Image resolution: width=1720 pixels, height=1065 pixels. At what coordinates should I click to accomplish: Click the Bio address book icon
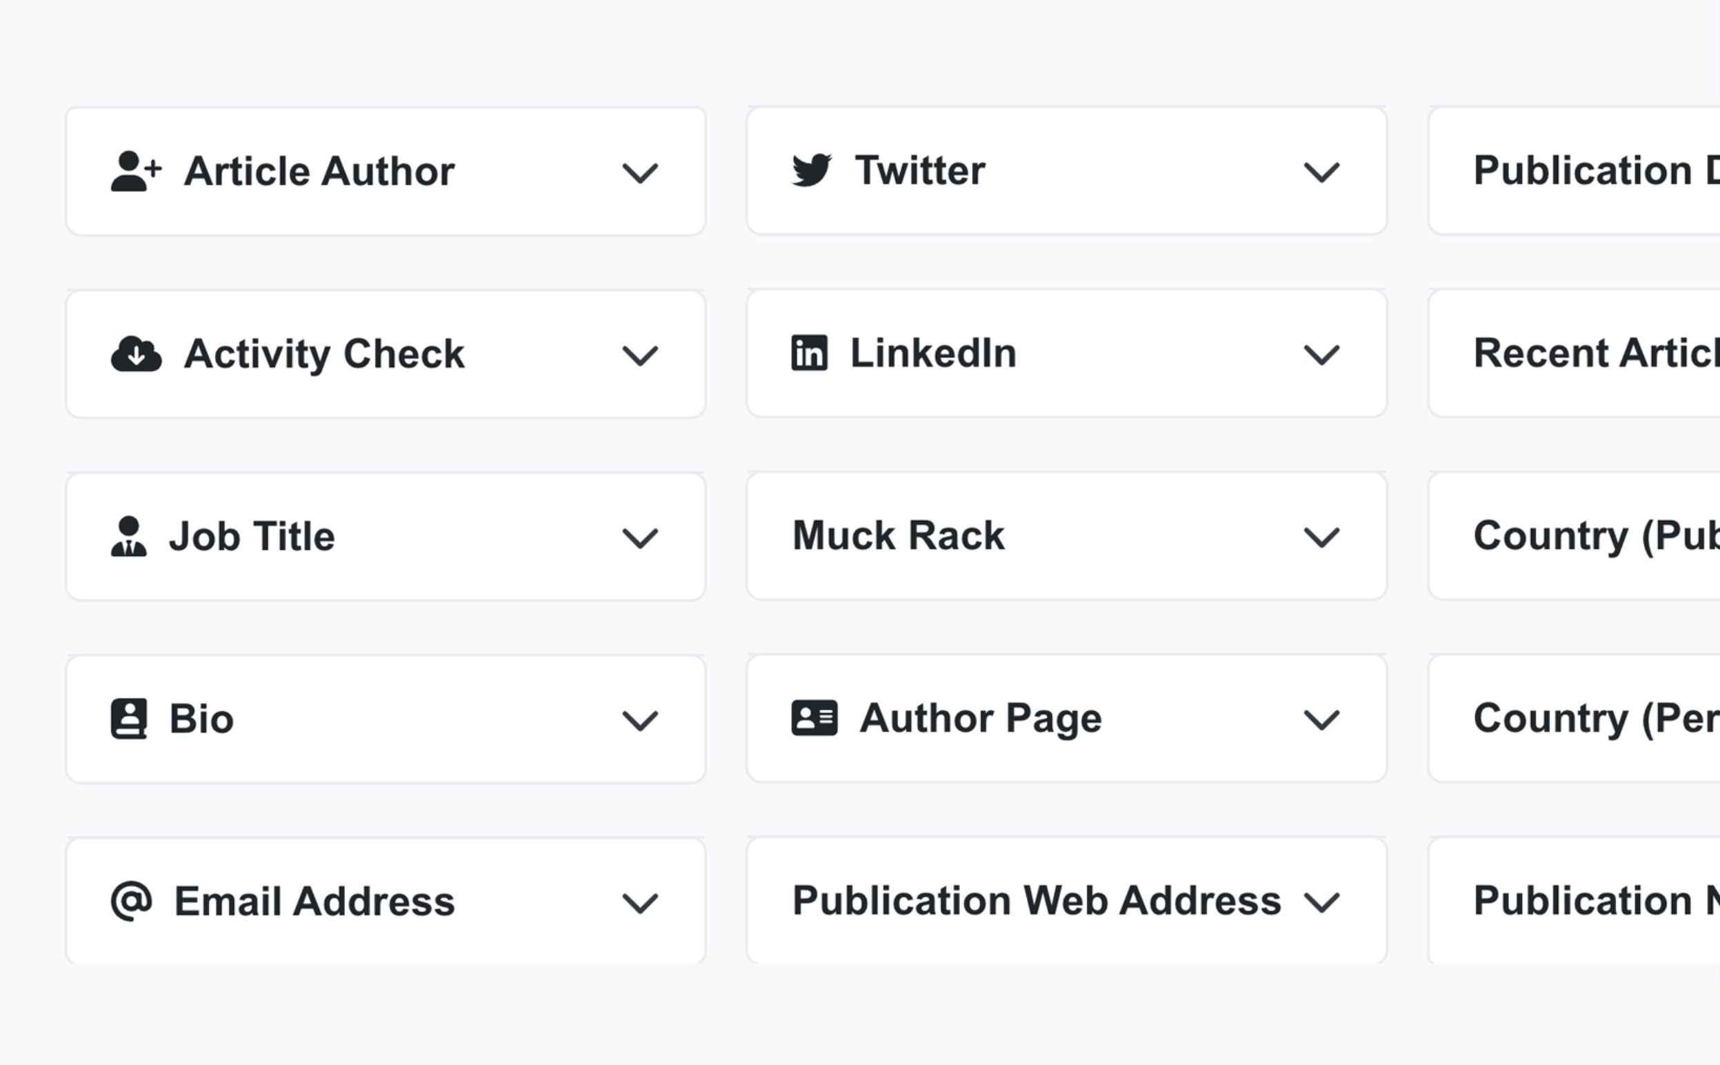coord(129,719)
